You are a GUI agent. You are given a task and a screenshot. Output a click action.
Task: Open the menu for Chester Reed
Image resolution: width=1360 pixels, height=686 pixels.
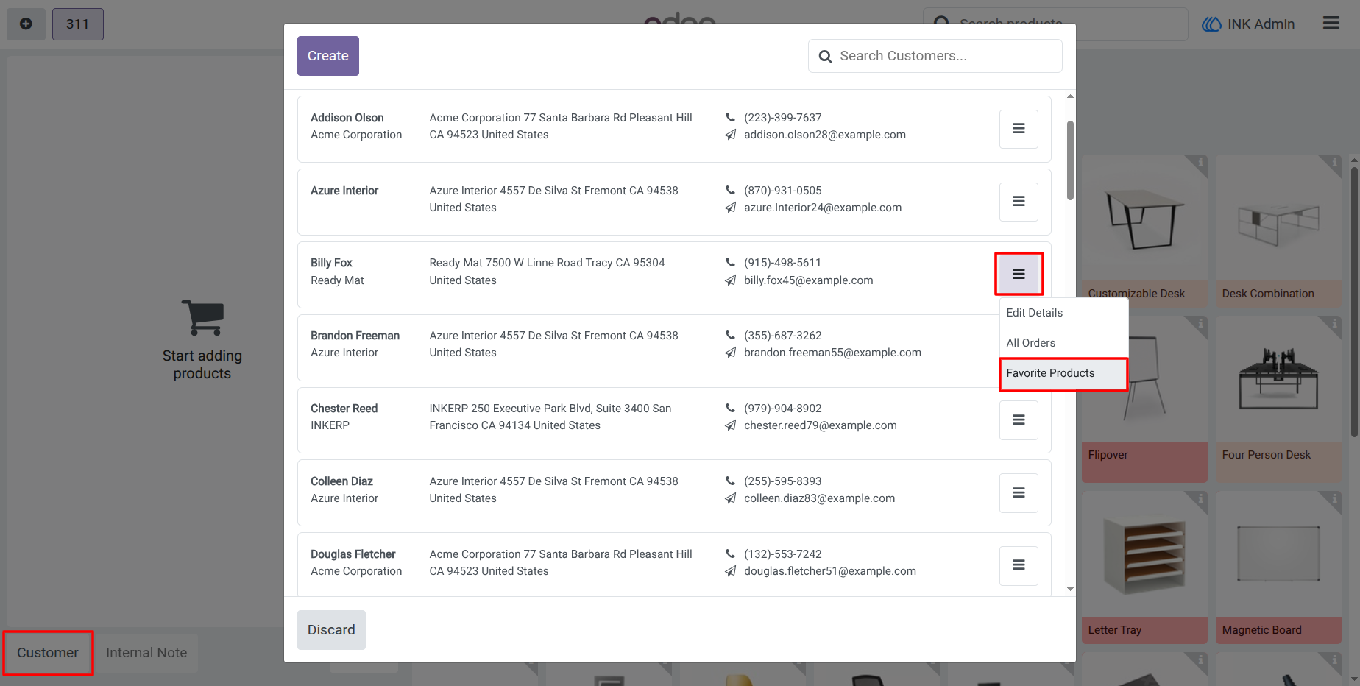1019,420
